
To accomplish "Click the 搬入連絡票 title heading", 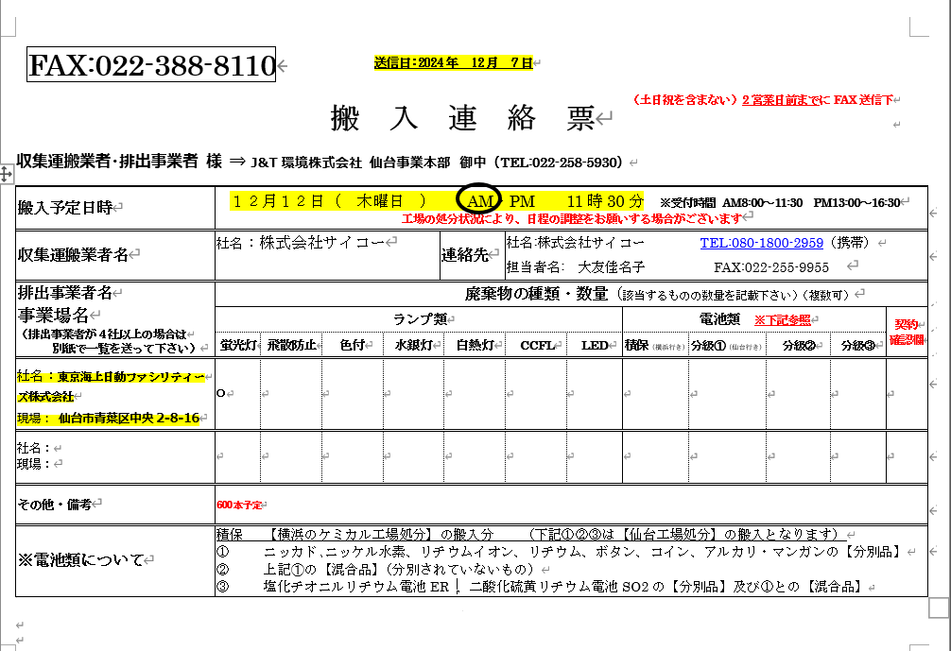I will tap(462, 117).
